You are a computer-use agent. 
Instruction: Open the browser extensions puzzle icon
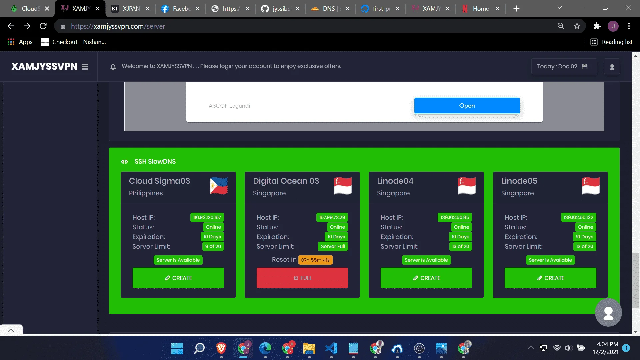[597, 26]
